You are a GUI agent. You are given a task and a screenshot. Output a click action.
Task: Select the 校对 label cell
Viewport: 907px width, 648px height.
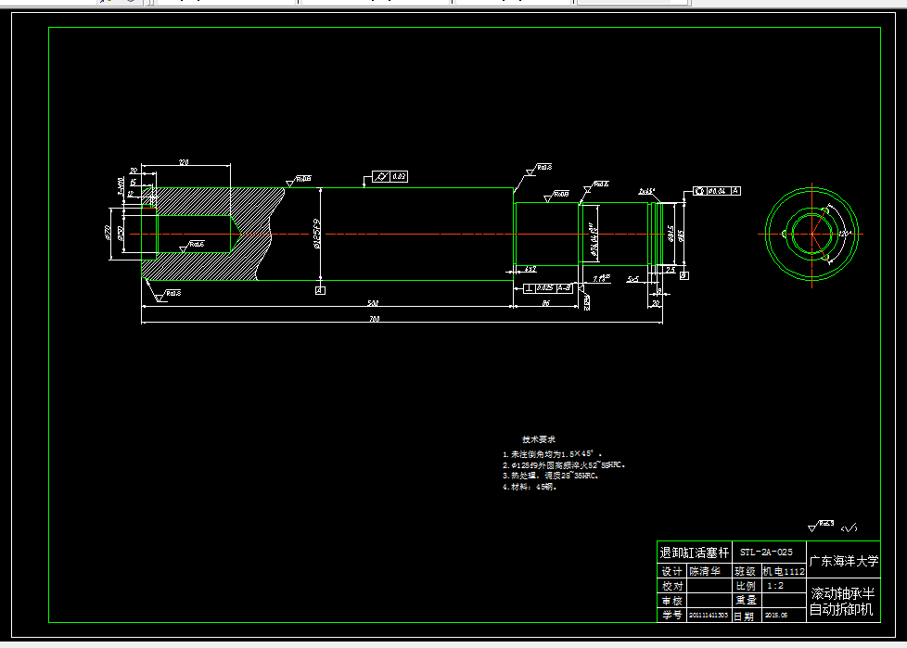pos(671,586)
